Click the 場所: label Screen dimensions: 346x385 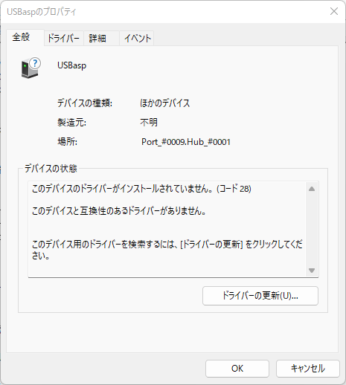point(67,142)
